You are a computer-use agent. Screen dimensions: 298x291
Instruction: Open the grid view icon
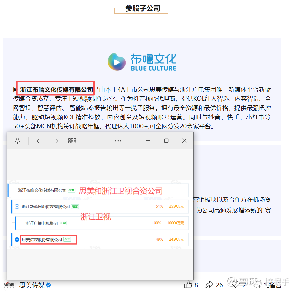tap(72, 141)
